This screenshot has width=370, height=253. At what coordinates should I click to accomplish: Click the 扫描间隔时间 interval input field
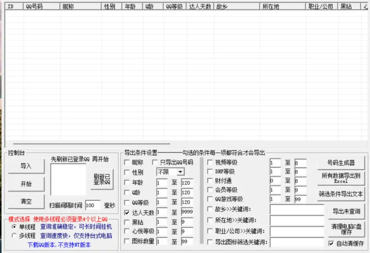point(92,205)
